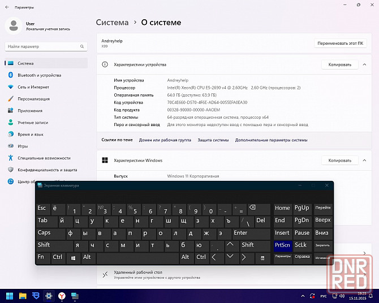Open Yandex Browser from the taskbar
This screenshot has height=303, width=379.
tap(62, 296)
